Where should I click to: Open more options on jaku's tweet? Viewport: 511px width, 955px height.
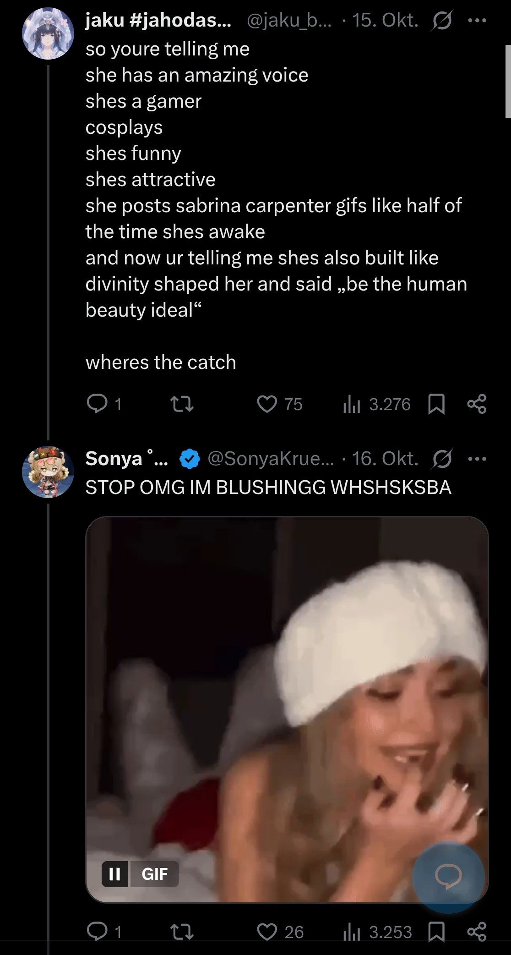pos(477,21)
